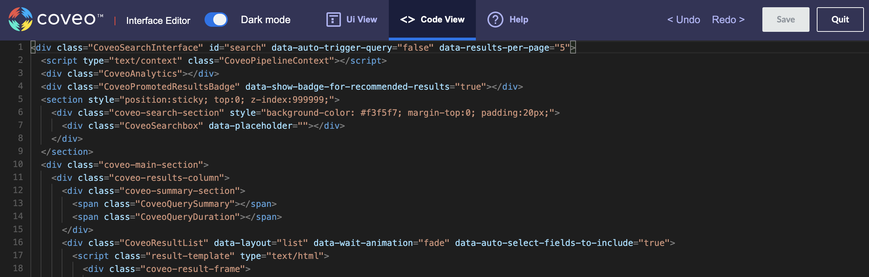
Task: Click the Interface Editor title text
Action: click(158, 21)
